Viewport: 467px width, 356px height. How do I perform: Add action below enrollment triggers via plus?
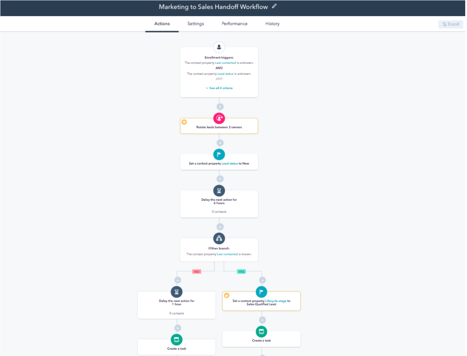(x=220, y=107)
